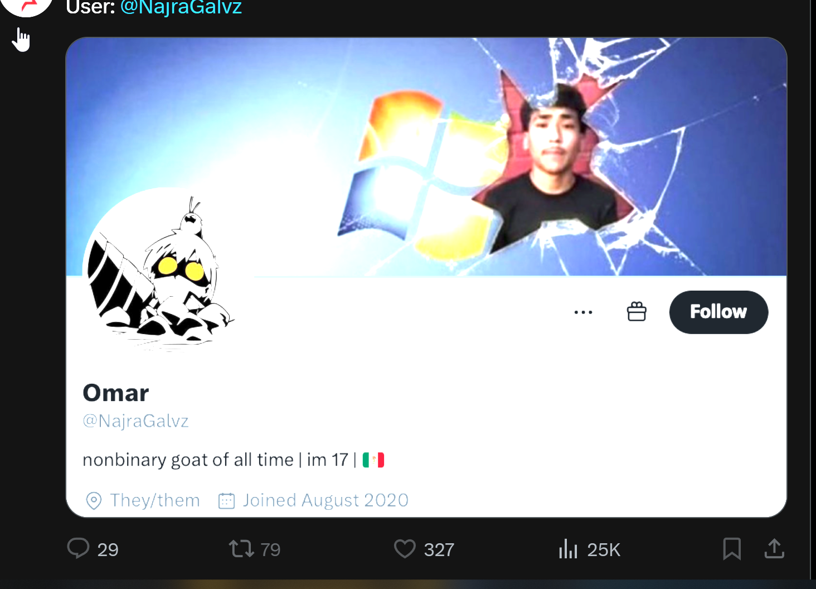This screenshot has width=816, height=589.
Task: Click the retweet count 79
Action: [270, 549]
